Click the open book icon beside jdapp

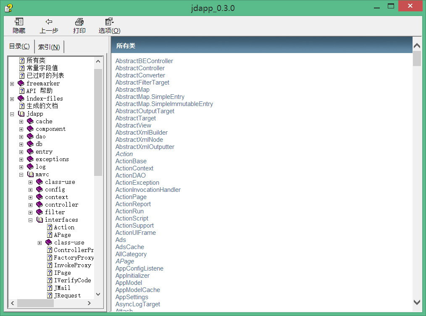21,114
